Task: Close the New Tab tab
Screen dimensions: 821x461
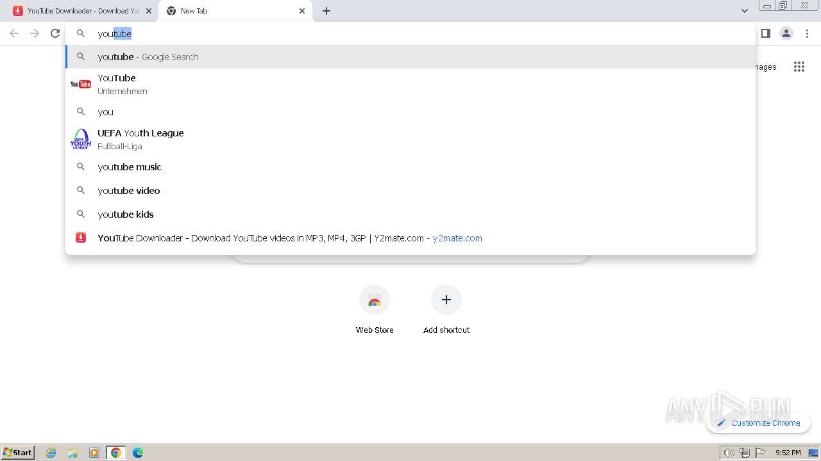Action: (302, 11)
